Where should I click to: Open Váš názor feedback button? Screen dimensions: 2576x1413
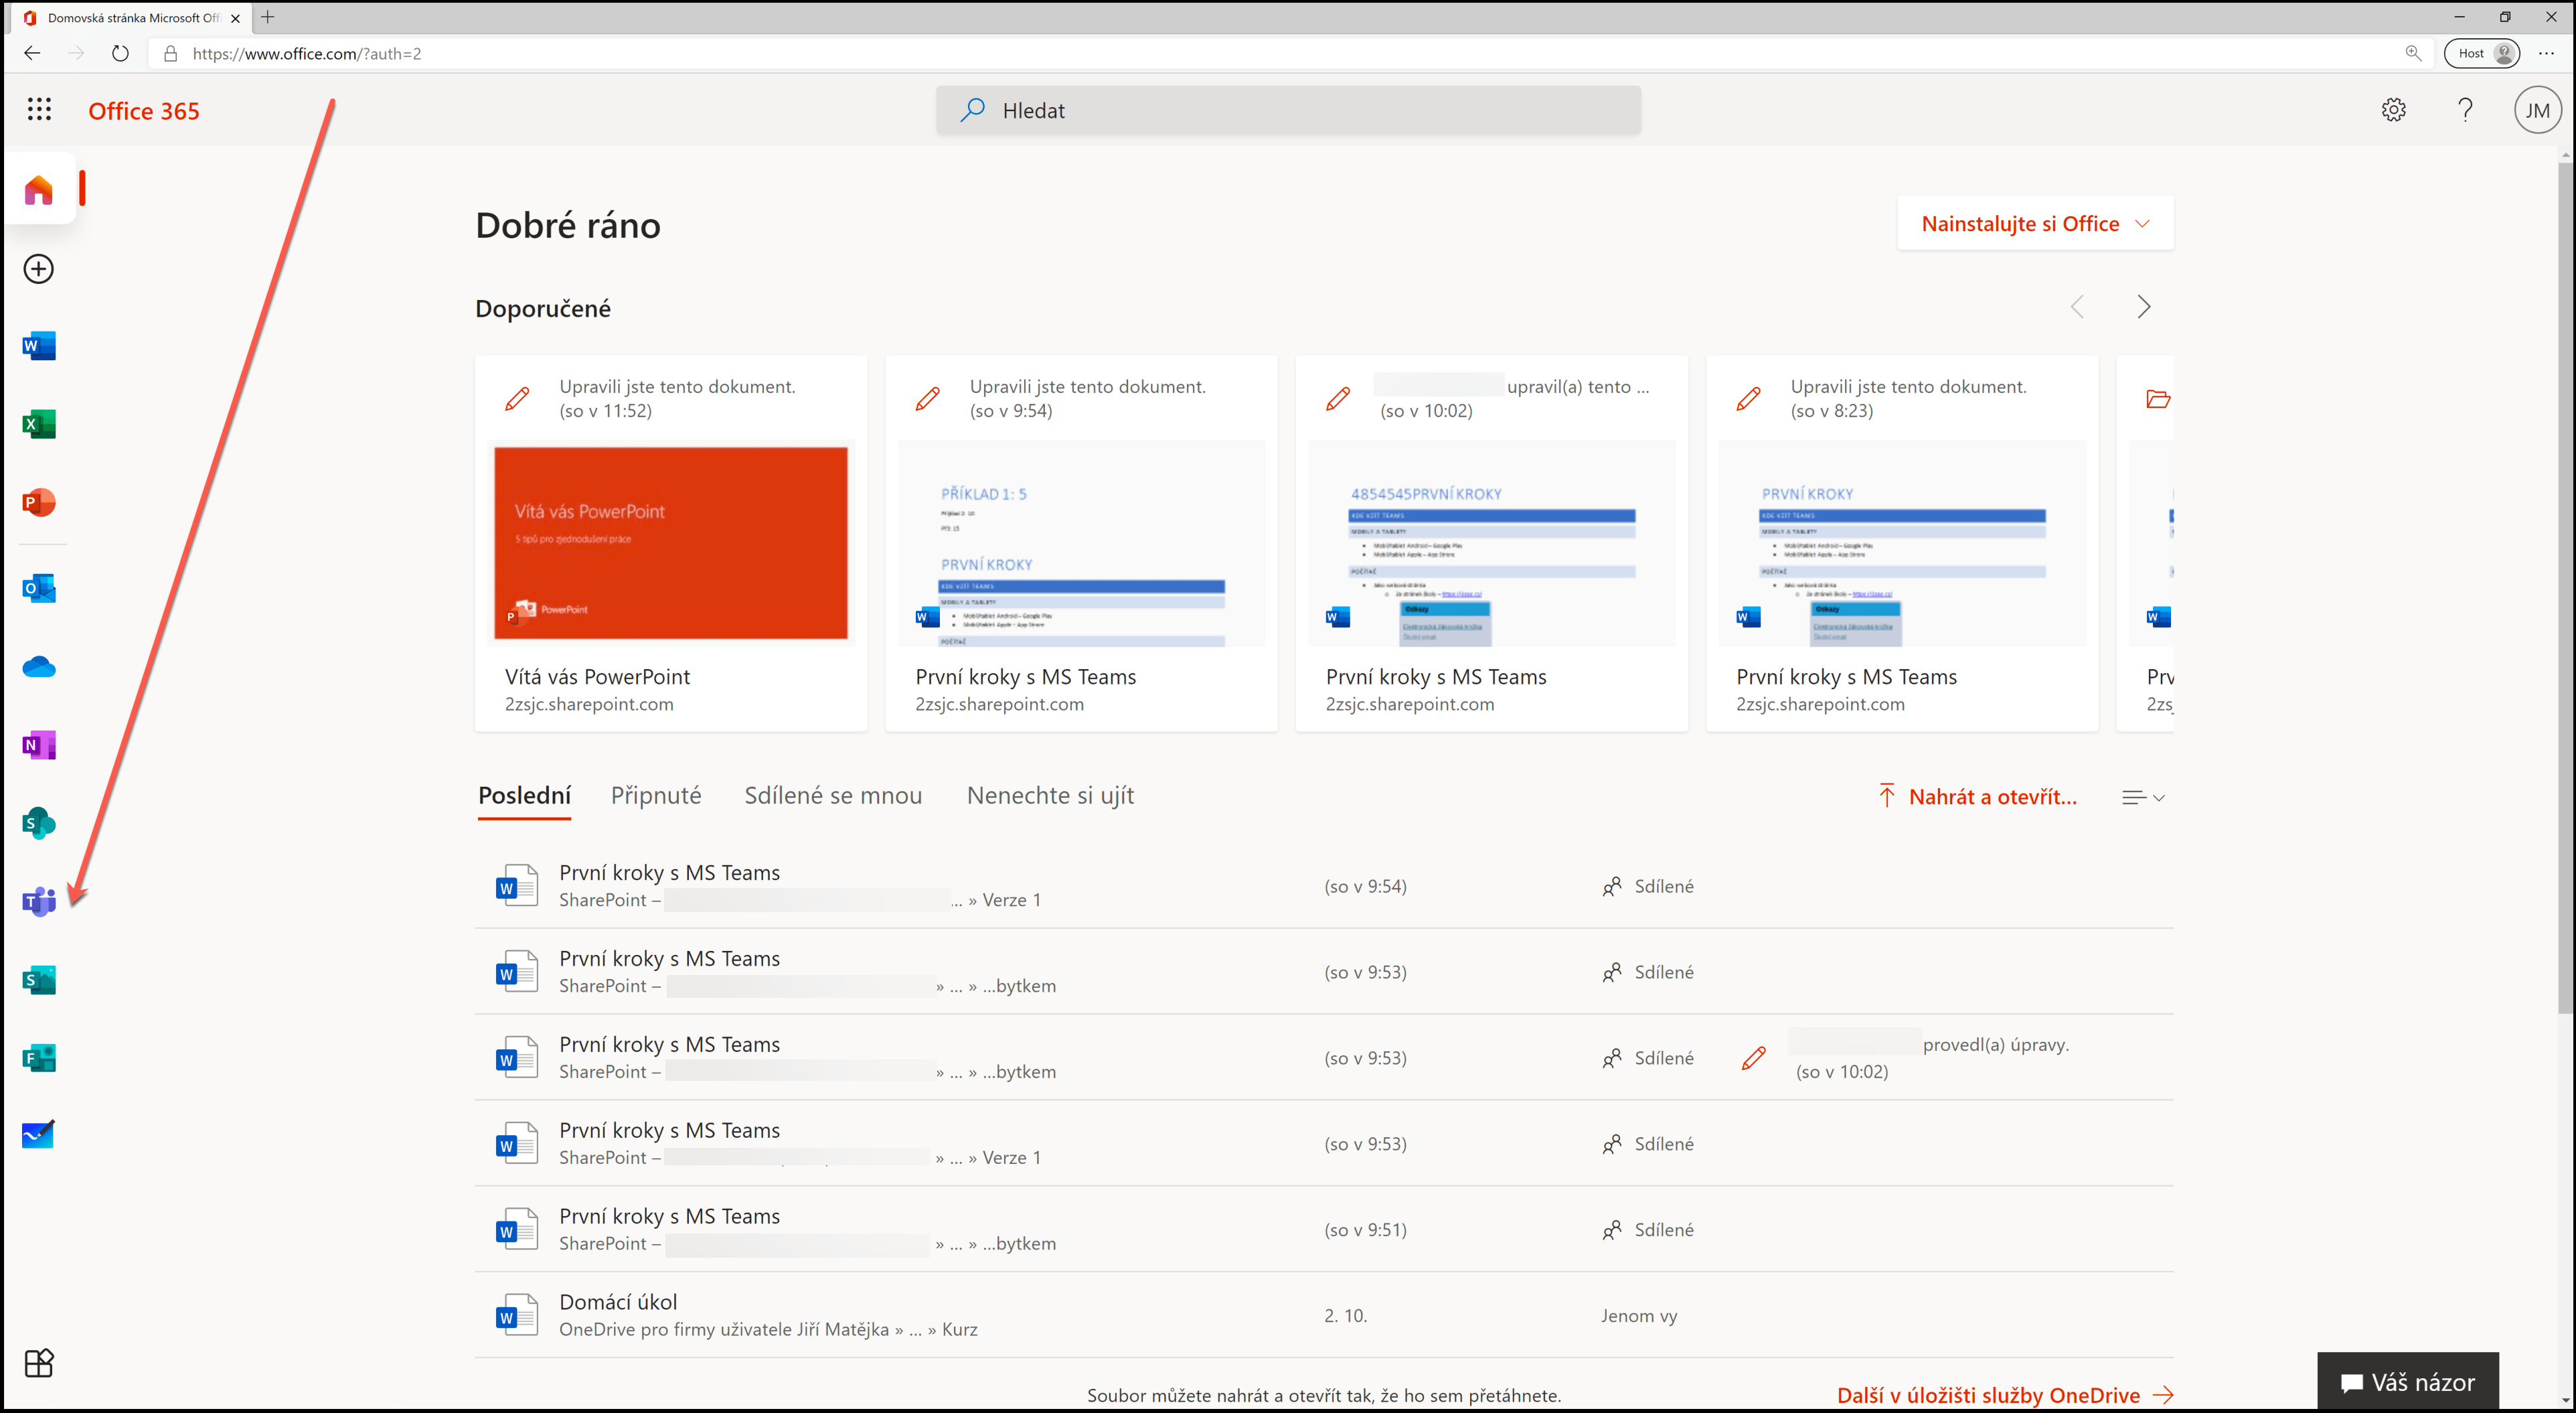(2407, 1382)
